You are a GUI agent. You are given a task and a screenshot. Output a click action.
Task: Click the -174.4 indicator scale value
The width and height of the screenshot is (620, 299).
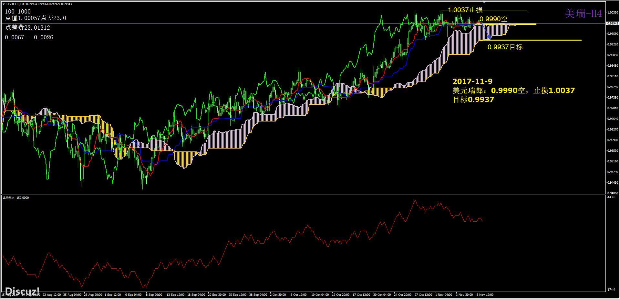(x=611, y=290)
